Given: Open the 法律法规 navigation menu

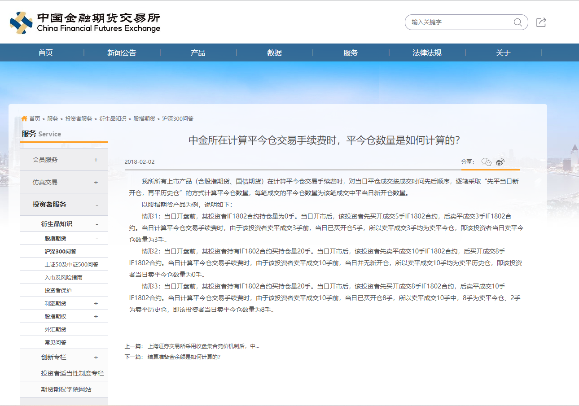Looking at the screenshot, I should (x=427, y=53).
